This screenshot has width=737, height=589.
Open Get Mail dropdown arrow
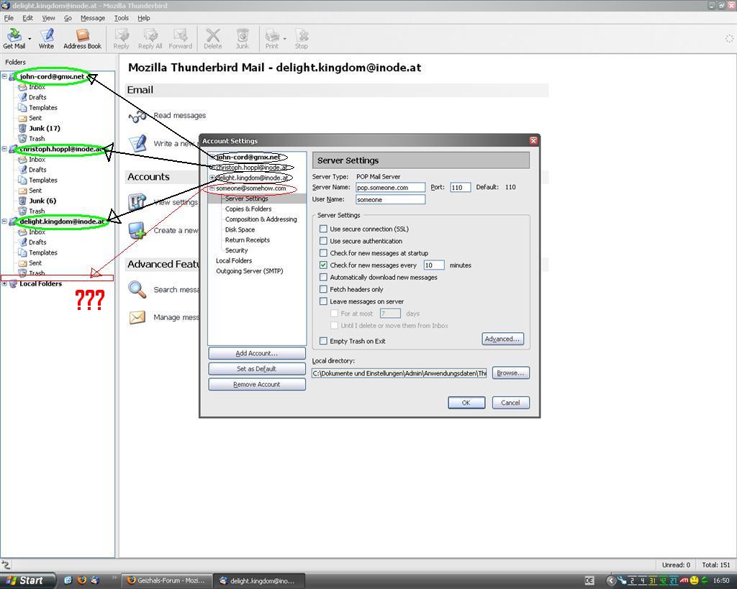tap(30, 38)
